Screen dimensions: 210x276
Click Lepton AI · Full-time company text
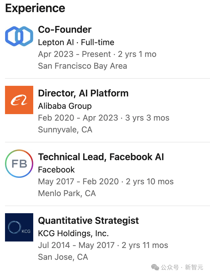pos(76,42)
